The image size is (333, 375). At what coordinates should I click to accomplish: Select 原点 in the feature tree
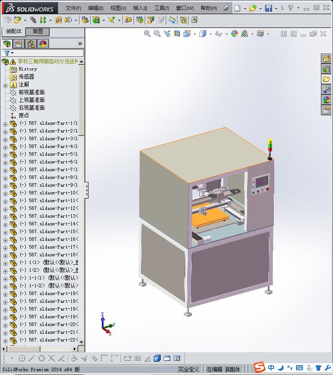pos(24,116)
